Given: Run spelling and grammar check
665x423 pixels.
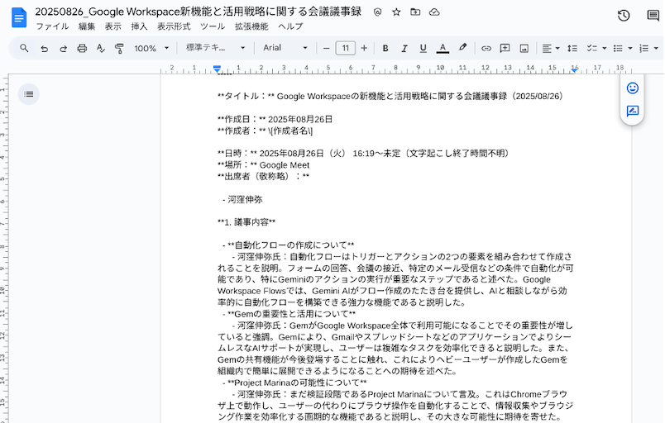Looking at the screenshot, I should pos(101,48).
